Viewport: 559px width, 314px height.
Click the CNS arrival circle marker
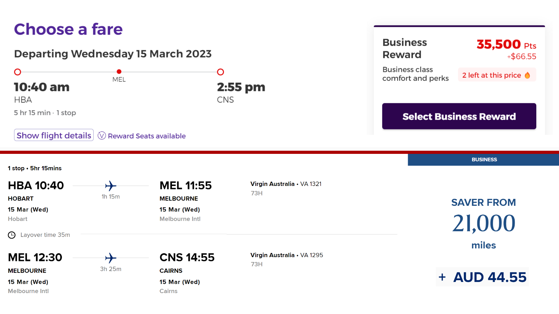coord(220,72)
